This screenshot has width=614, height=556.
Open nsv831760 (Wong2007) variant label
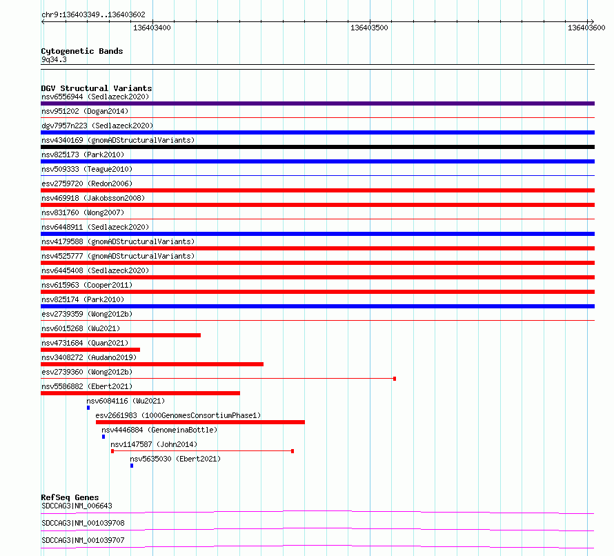[x=83, y=212]
